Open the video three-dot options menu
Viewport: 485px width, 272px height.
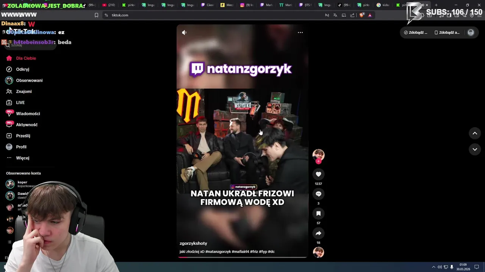[300, 32]
